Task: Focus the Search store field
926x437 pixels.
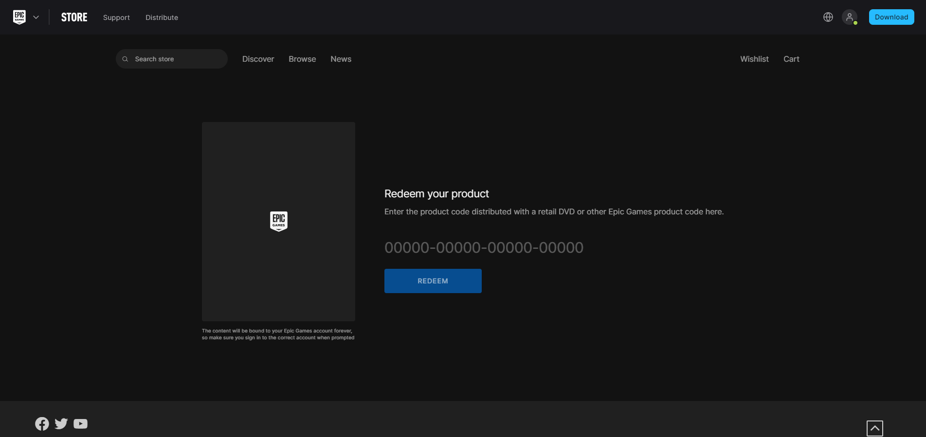Action: (x=172, y=59)
